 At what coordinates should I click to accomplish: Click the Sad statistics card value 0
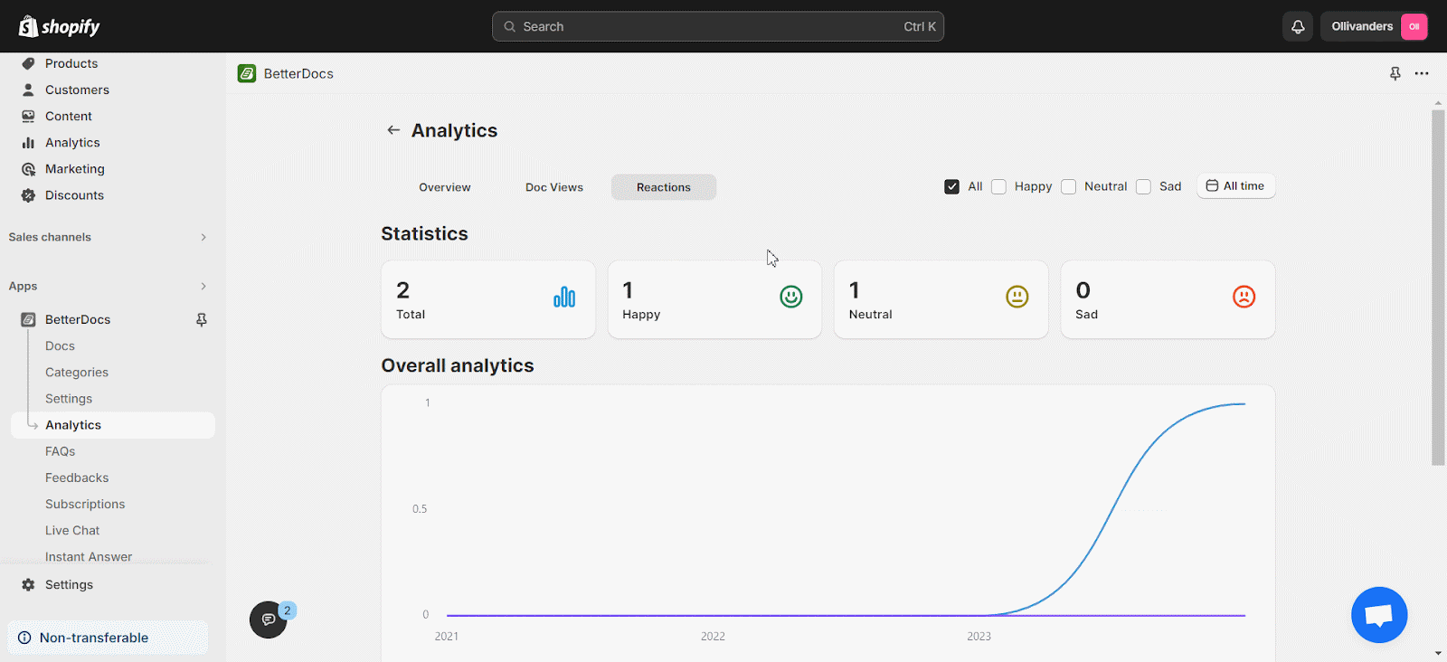tap(1083, 290)
